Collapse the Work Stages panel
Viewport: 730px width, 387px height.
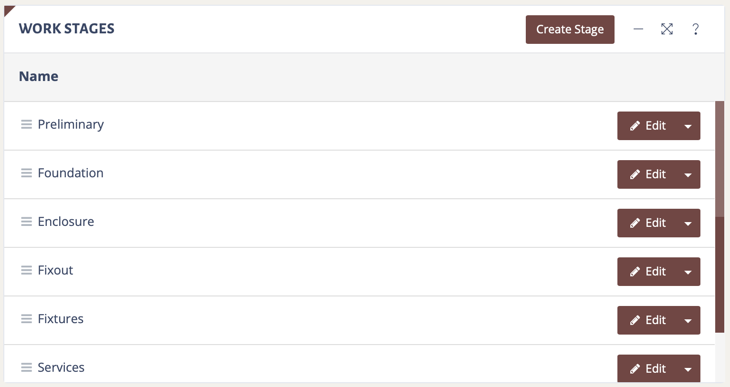(638, 29)
